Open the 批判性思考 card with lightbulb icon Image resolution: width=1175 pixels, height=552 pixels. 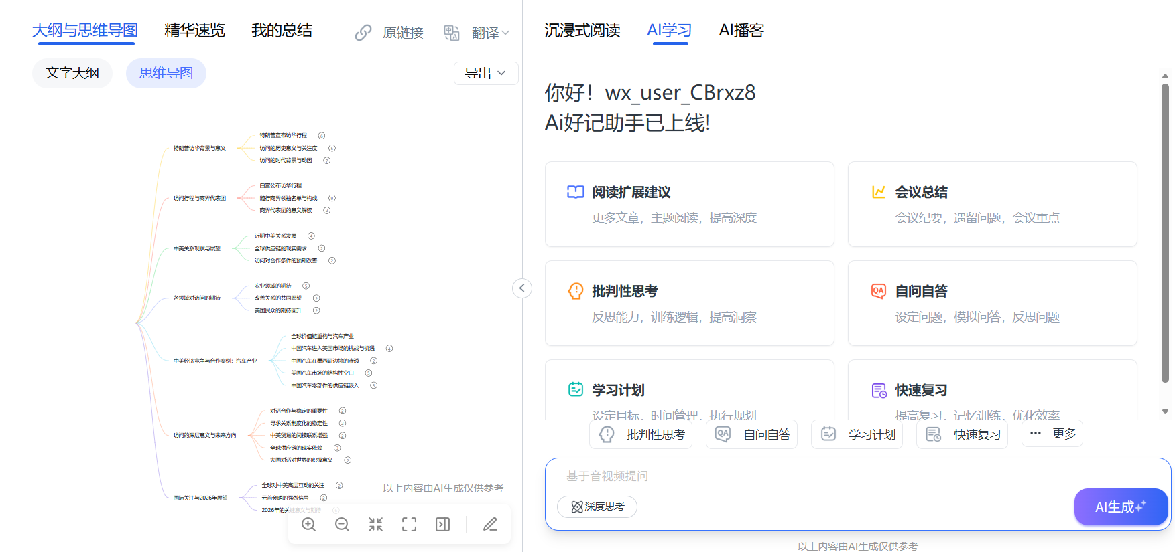(x=690, y=303)
